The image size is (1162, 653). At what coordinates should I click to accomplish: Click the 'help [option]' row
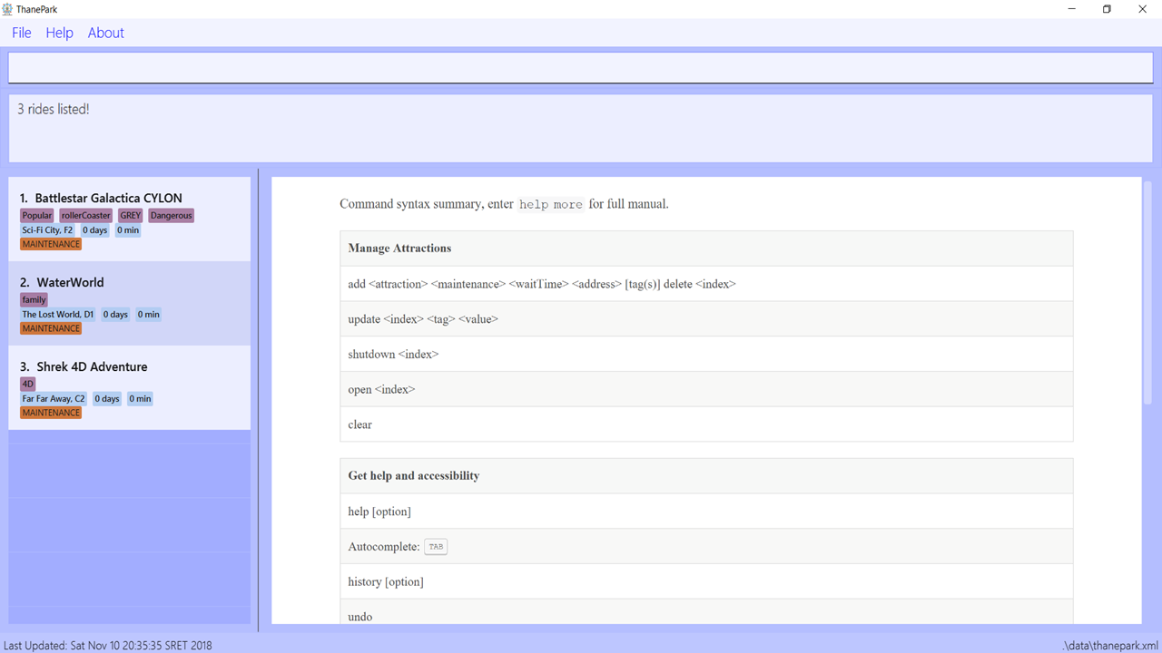tap(706, 512)
